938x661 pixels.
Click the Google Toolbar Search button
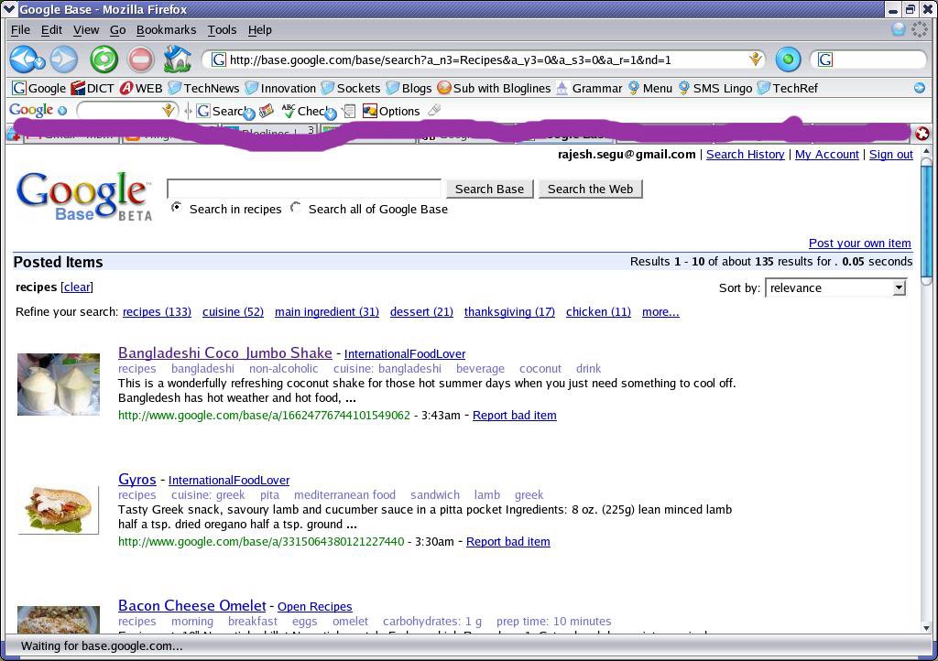(225, 111)
